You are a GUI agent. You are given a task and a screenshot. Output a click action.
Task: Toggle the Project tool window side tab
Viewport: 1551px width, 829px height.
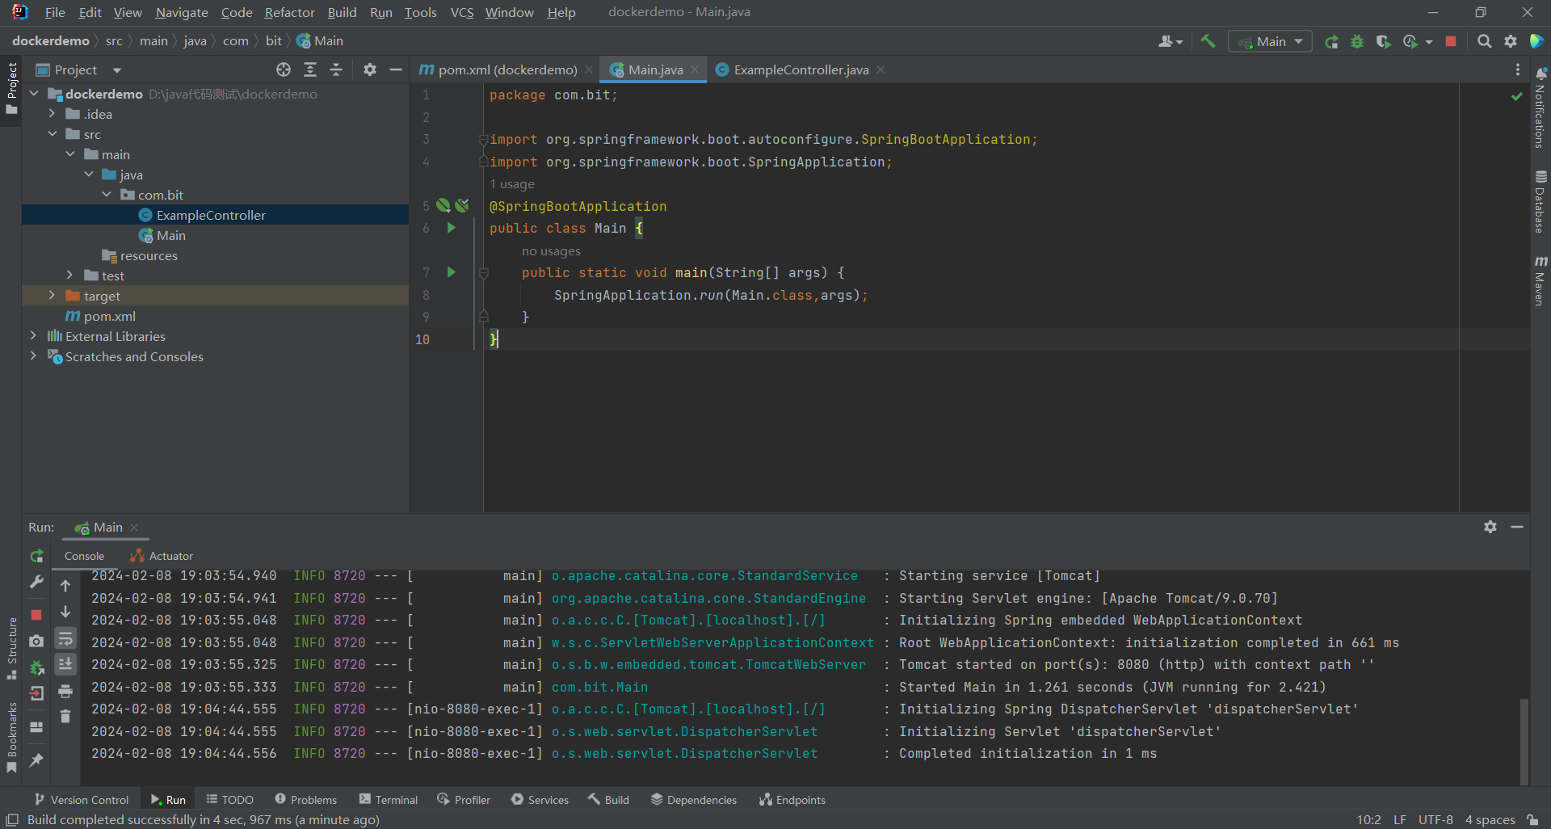pos(11,89)
